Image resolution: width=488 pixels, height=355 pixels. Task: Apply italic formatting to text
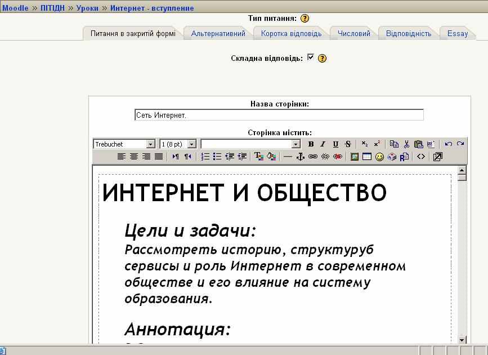tap(323, 144)
